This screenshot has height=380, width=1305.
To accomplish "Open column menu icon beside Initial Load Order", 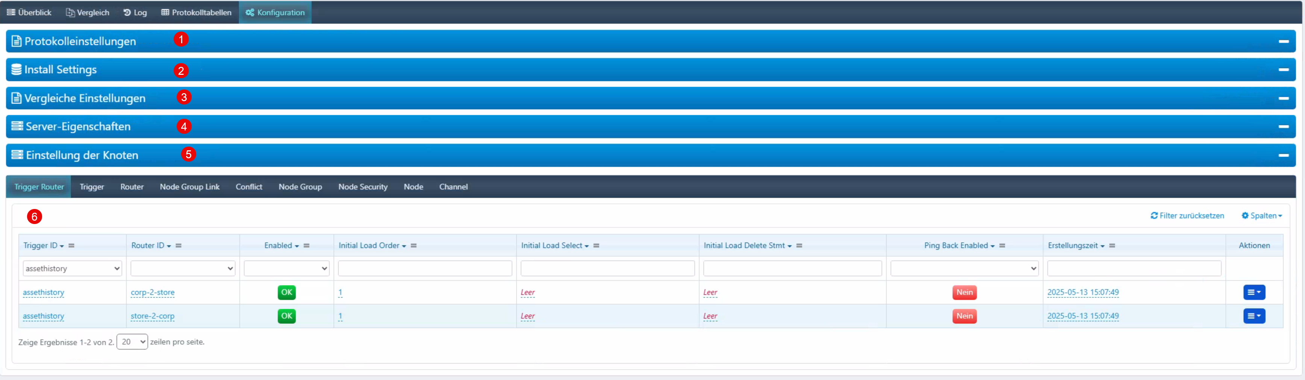I will click(x=413, y=246).
